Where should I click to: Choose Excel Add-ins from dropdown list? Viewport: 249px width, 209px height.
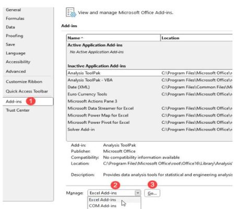pyautogui.click(x=114, y=200)
